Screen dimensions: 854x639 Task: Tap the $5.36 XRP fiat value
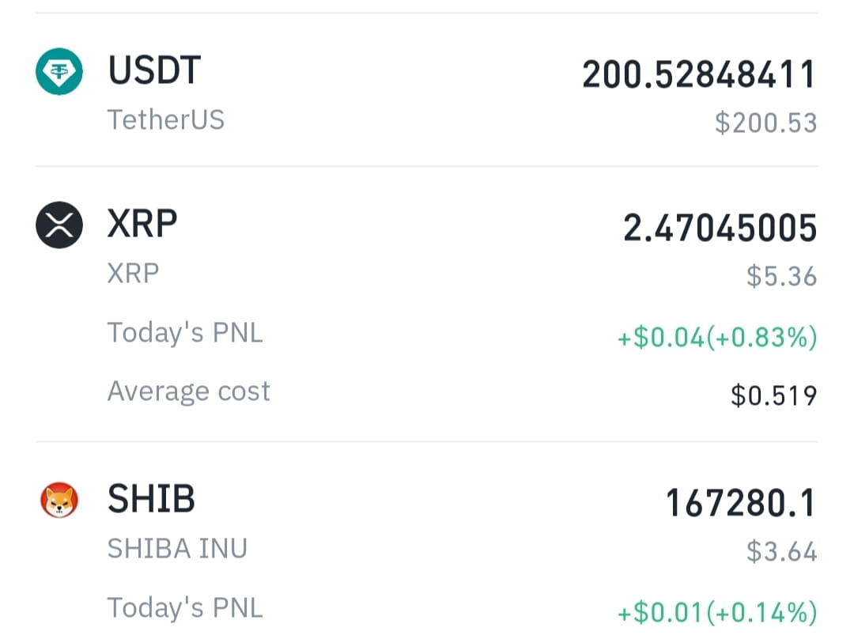click(x=781, y=276)
